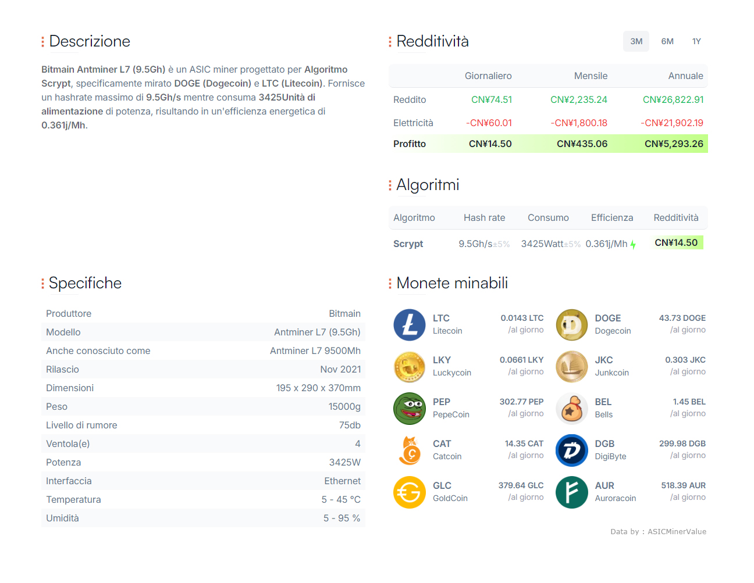Click the daily profit CN¥14.50 in Profitto row
The image size is (754, 583).
tap(490, 144)
